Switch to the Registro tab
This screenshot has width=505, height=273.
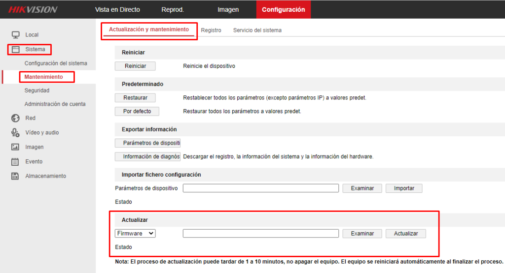[211, 30]
